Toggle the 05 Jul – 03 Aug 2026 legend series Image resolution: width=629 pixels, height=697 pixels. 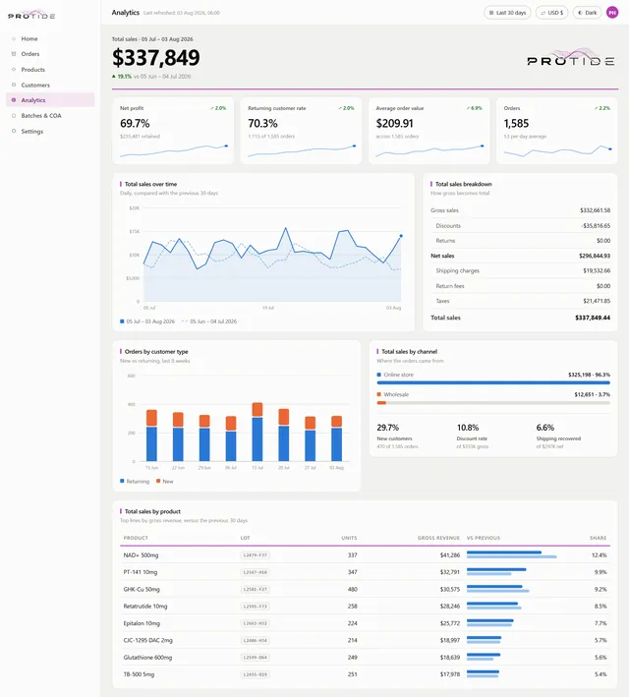[x=147, y=321]
